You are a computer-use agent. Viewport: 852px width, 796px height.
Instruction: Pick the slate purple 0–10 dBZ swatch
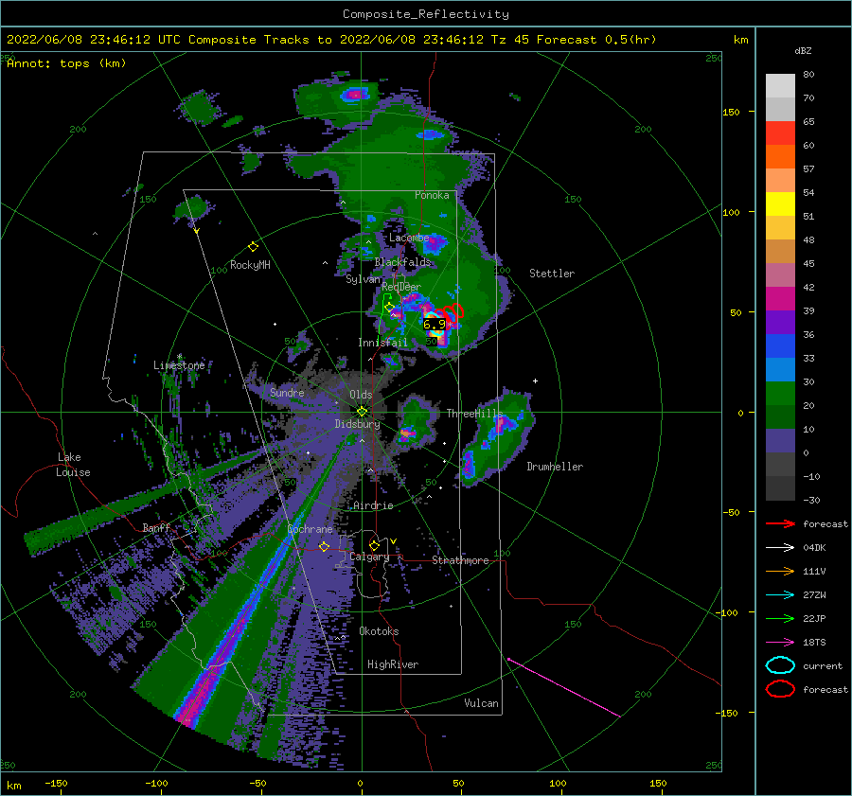780,441
